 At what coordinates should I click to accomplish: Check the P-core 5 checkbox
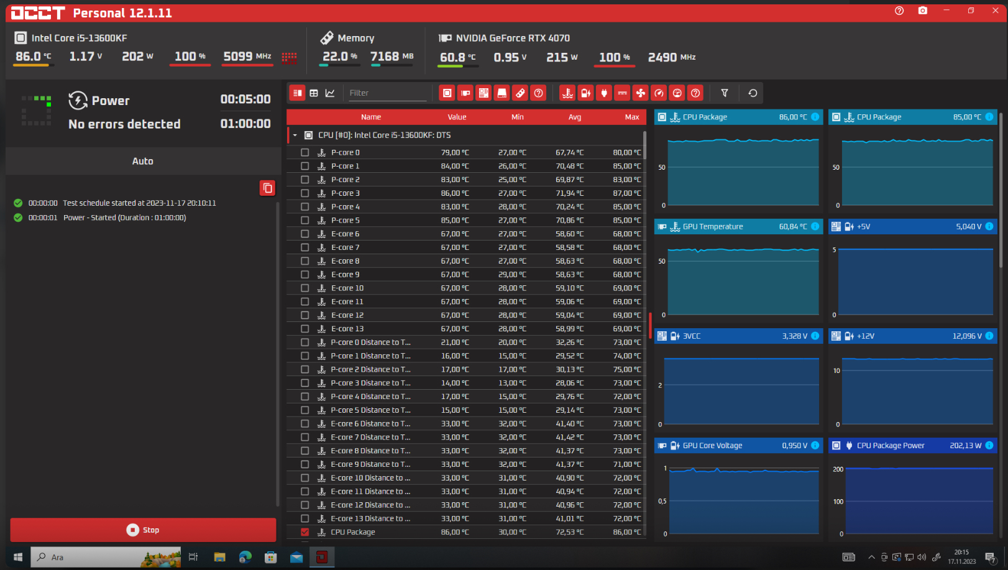pos(305,220)
